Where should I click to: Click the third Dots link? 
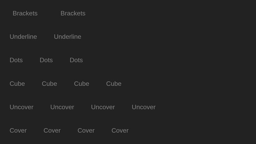[76, 60]
